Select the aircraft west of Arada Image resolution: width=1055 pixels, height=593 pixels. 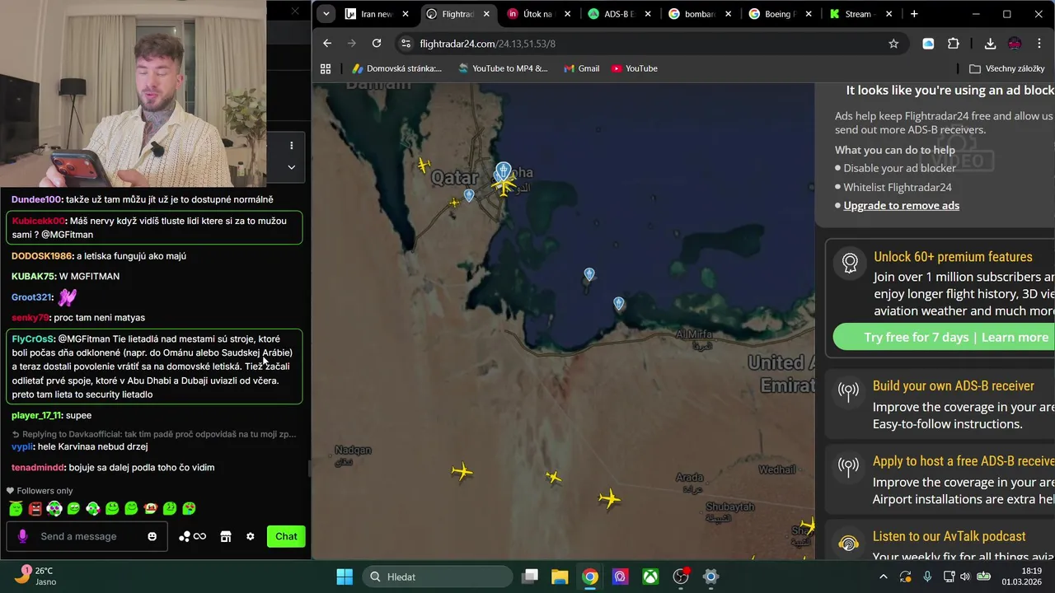coord(610,498)
